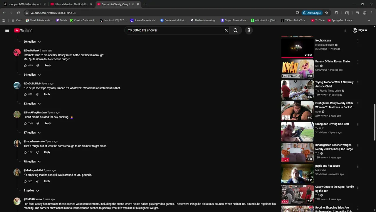
Task: Reload the page in browser toolbar
Action: [x=18, y=13]
